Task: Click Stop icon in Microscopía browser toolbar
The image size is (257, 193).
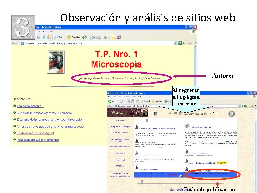Action: [38, 37]
